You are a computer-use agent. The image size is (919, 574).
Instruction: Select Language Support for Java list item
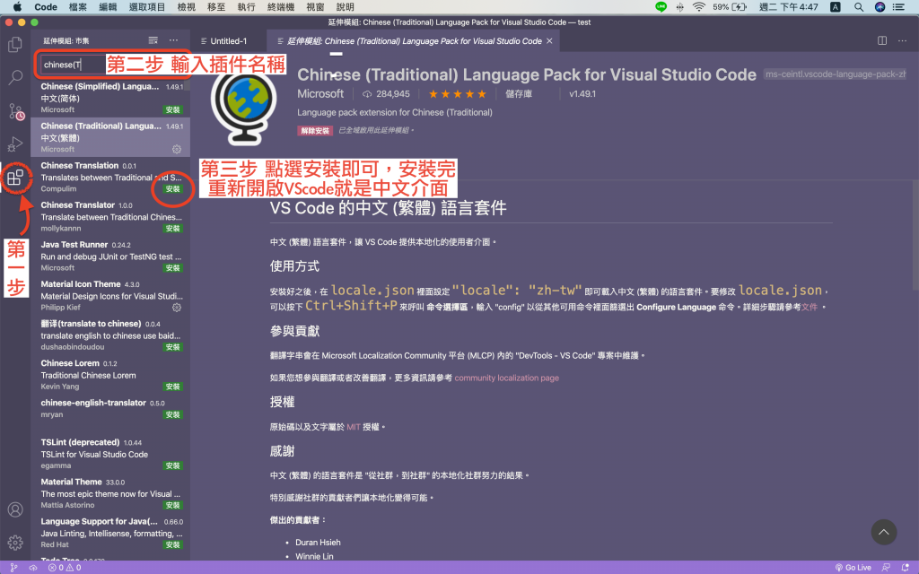point(110,533)
